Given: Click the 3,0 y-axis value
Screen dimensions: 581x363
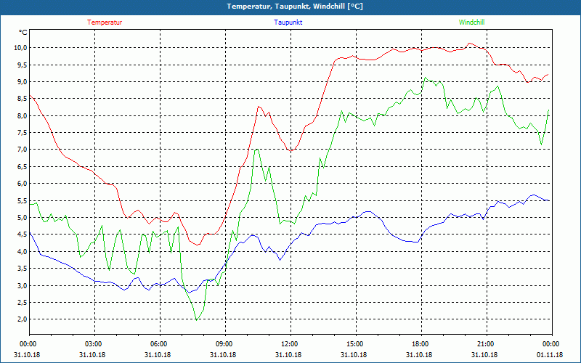Looking at the screenshot, I should pos(22,285).
